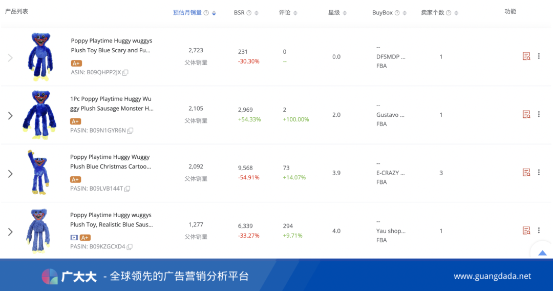
Task: Click BSR value 2,969
Action: point(245,110)
